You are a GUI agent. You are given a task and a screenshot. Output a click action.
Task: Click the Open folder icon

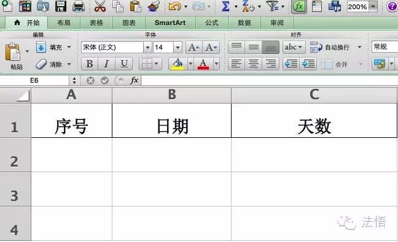(43, 6)
